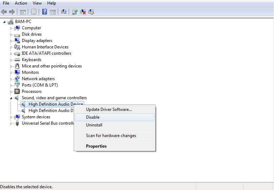
Task: Click the blue Help question-mark icon
Action: click(x=44, y=12)
